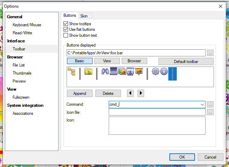The width and height of the screenshot is (229, 167).
Task: Select General category in options tree
Action: (15, 17)
